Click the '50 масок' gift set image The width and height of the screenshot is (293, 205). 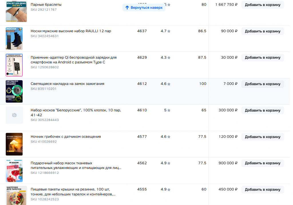pos(14,171)
